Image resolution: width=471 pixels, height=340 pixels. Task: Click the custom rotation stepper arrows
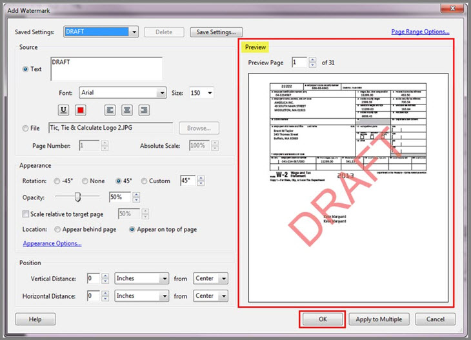201,181
